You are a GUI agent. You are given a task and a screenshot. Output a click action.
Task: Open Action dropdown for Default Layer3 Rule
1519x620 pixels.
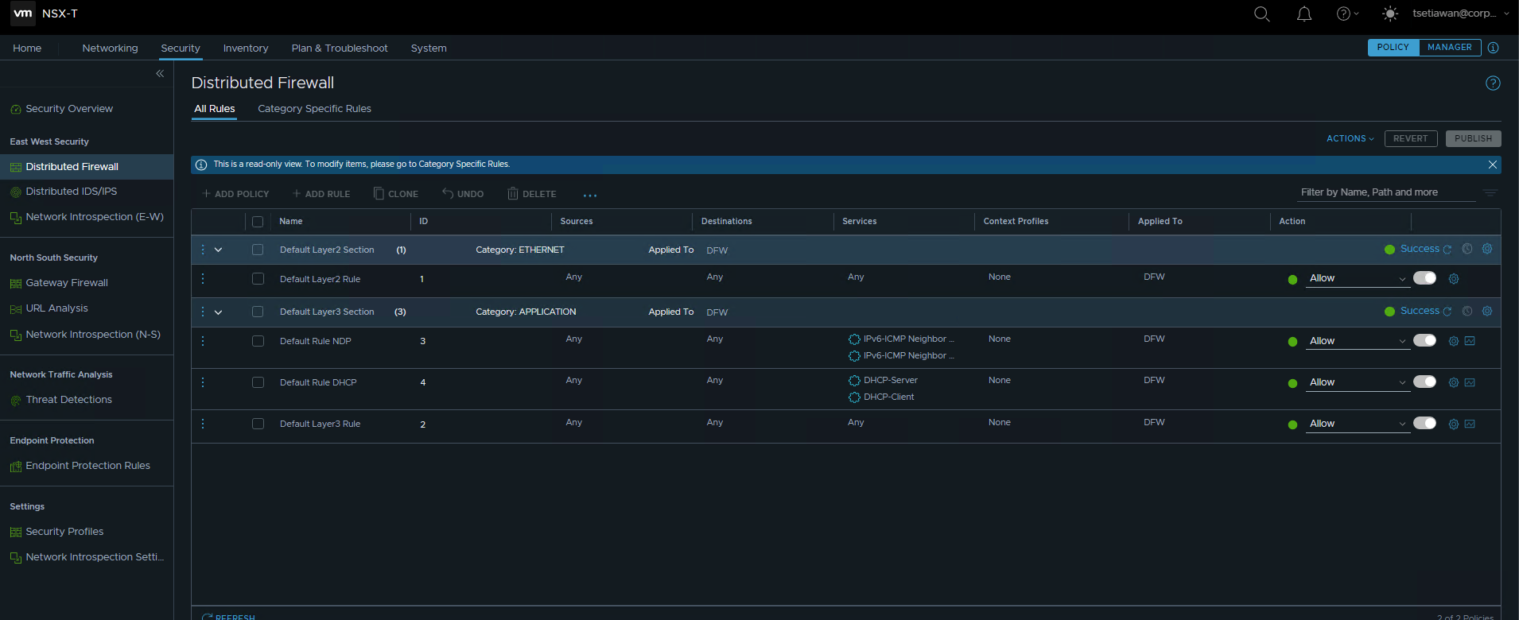point(1358,424)
